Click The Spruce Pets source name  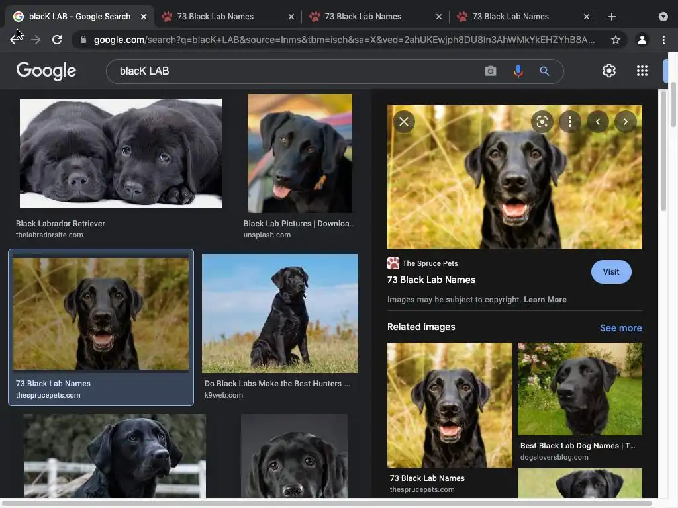pyautogui.click(x=430, y=263)
